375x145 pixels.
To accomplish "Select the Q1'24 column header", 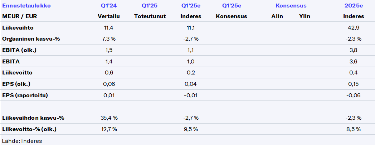I will [109, 6].
